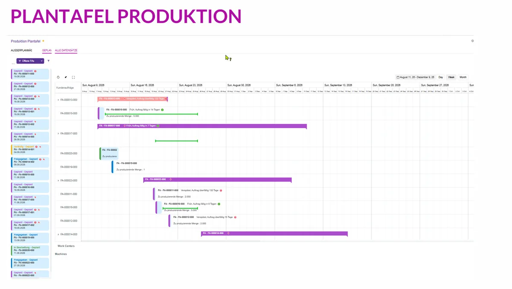512x289 pixels.
Task: Select order card FA-000014-002 Freigegeben
Action: click(x=30, y=162)
